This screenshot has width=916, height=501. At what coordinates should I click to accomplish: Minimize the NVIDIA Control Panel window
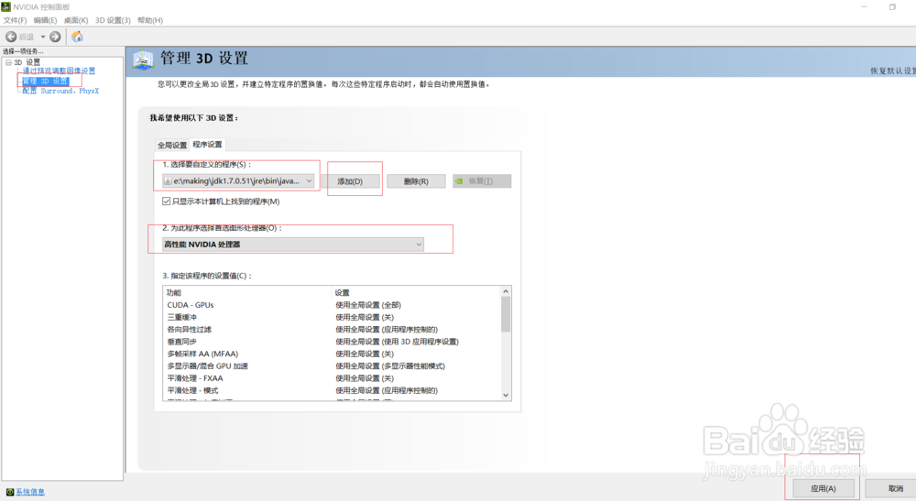(864, 7)
